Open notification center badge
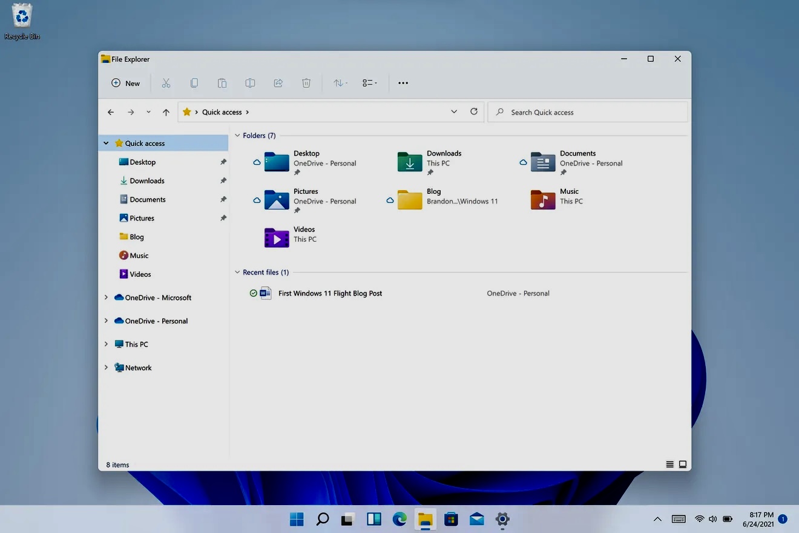Image resolution: width=799 pixels, height=533 pixels. 783,519
